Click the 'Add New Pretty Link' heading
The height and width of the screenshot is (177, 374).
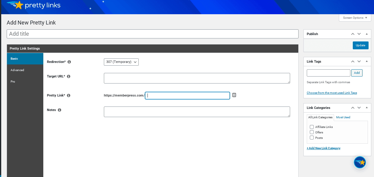point(31,23)
